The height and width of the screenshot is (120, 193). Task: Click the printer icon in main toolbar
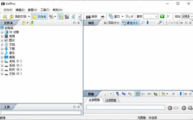tap(102, 17)
